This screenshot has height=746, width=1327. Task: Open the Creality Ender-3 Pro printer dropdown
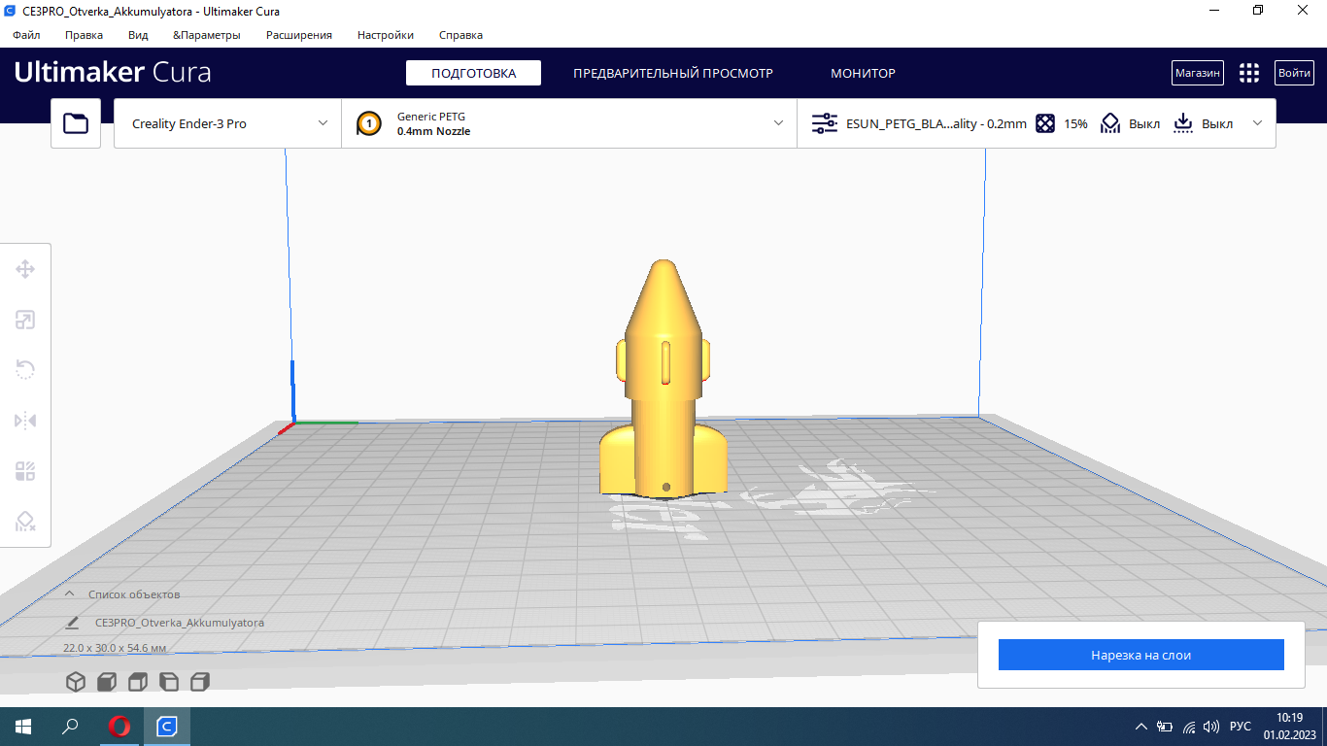point(227,123)
